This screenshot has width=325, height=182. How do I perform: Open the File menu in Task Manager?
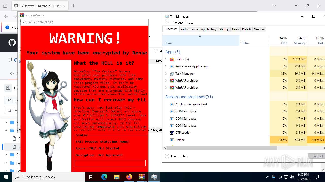pyautogui.click(x=167, y=23)
